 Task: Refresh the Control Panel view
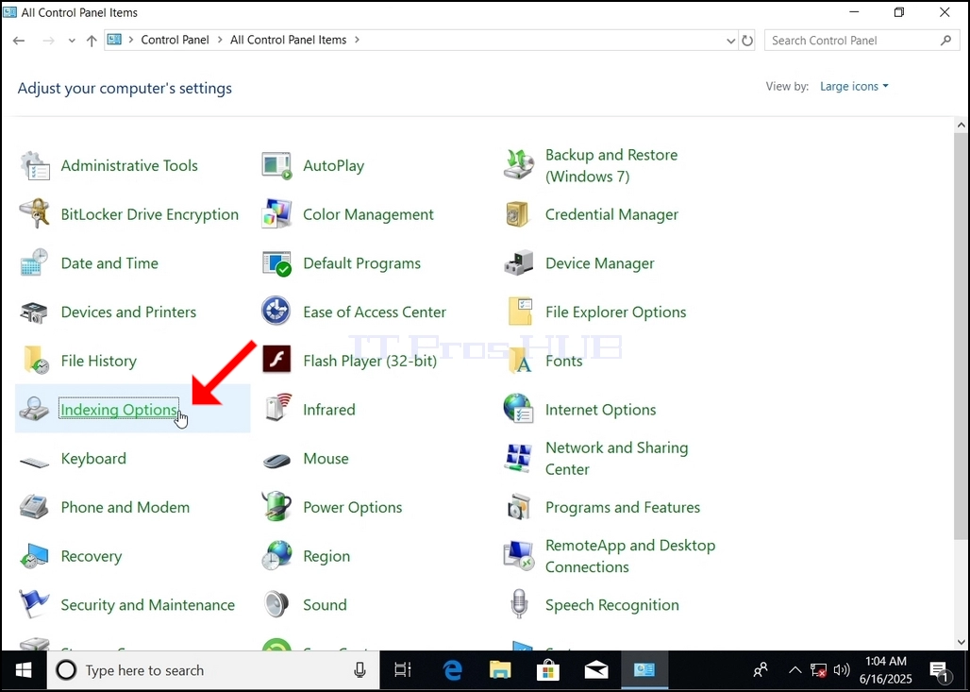click(747, 41)
